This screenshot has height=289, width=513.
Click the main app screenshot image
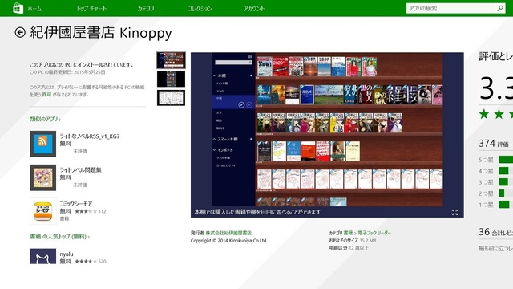pyautogui.click(x=327, y=135)
